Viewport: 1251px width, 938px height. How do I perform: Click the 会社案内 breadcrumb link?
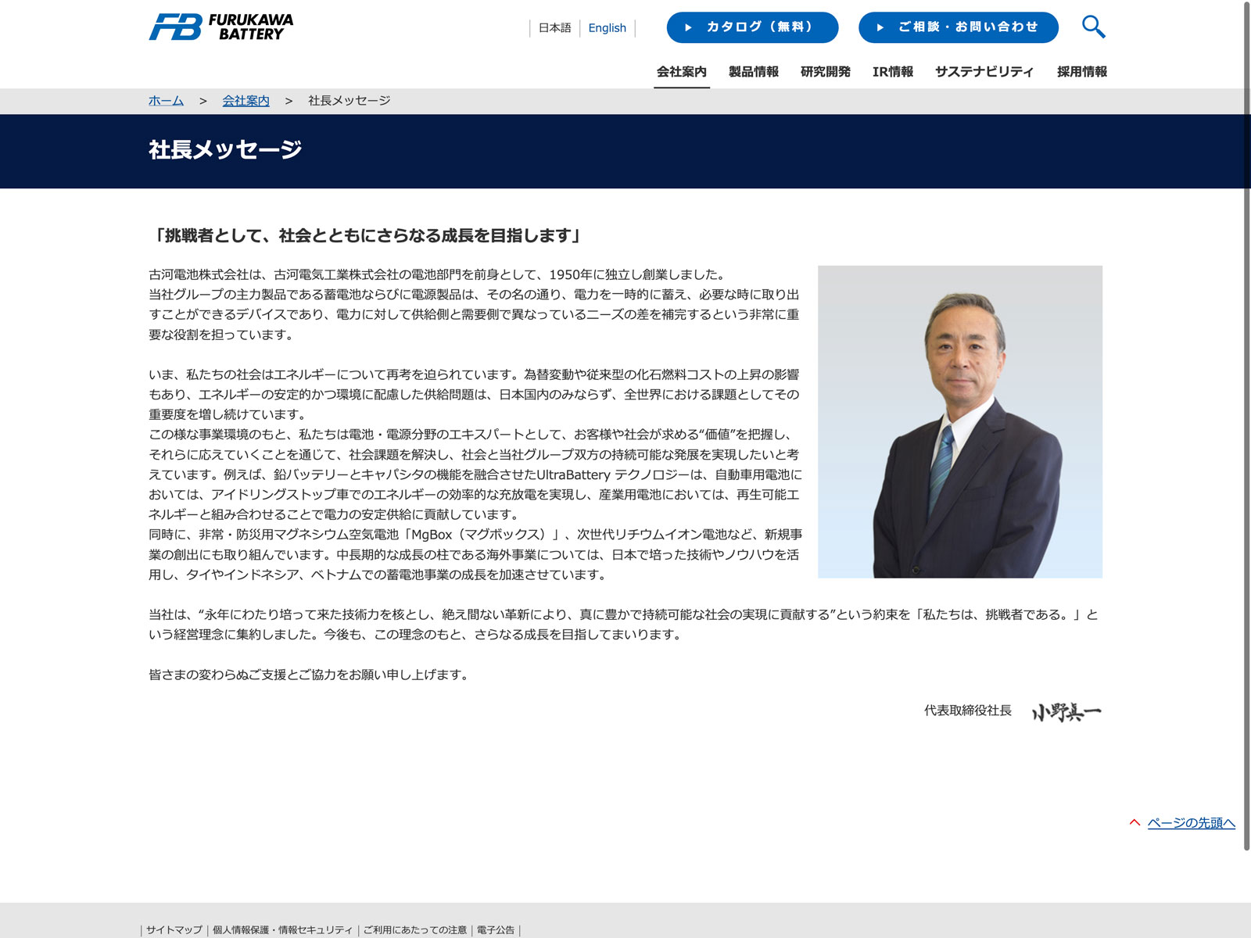click(x=246, y=101)
